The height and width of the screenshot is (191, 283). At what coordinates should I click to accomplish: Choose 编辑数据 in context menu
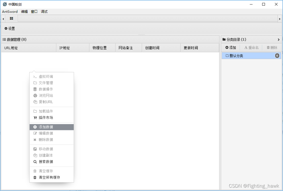point(52,133)
